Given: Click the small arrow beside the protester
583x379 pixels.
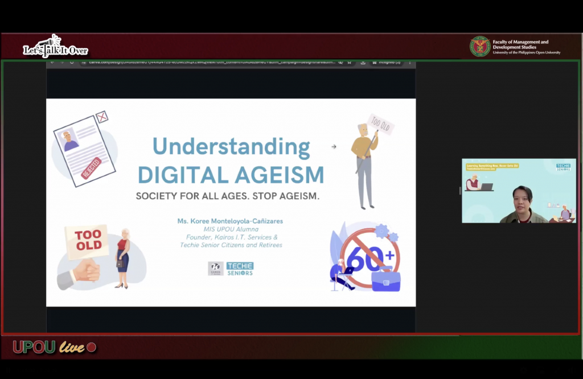Looking at the screenshot, I should click(x=334, y=146).
